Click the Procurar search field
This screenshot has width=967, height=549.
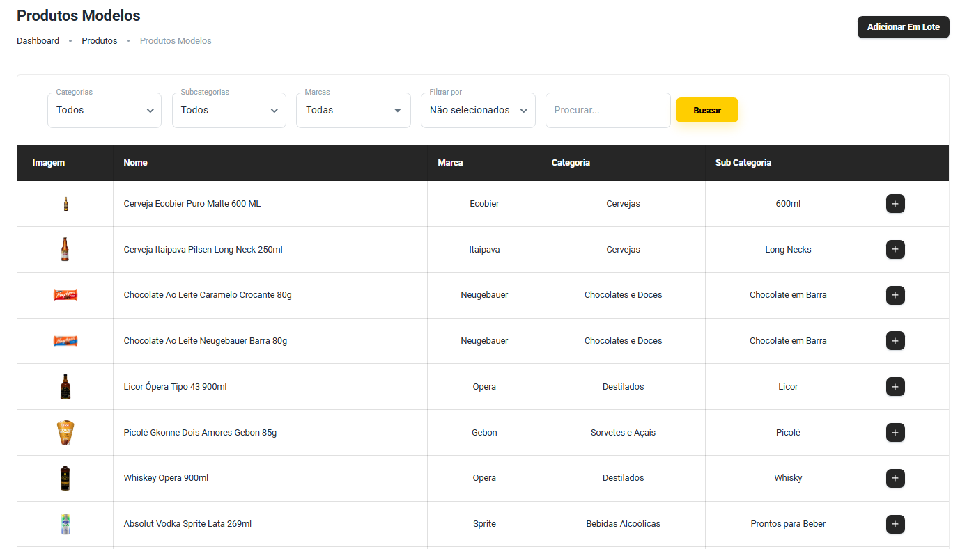[608, 110]
